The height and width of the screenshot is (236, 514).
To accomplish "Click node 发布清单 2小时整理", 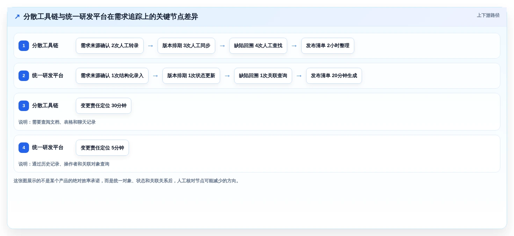I will 328,46.
